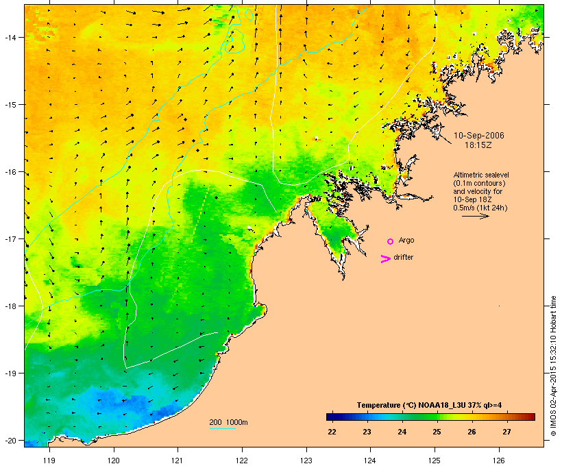Click the latitude axis label '-18'
Screen dimensions: 562x466
[10, 306]
